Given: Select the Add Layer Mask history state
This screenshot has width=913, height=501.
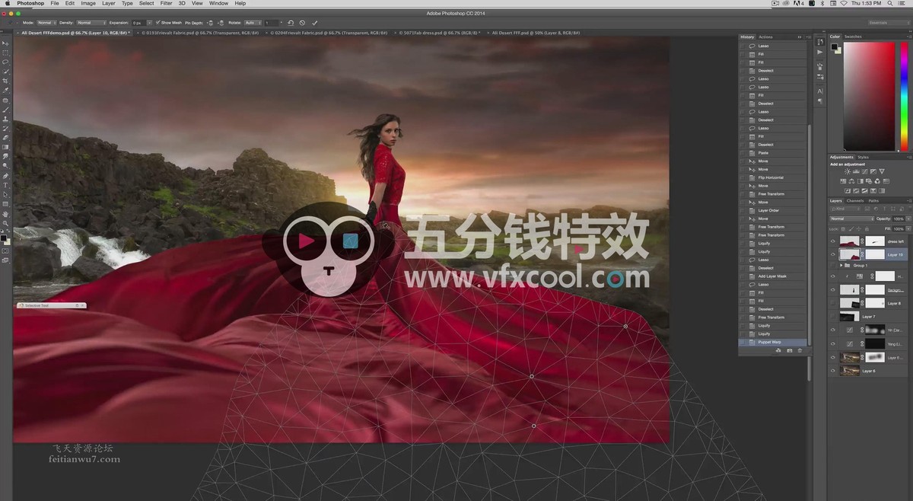Looking at the screenshot, I should [771, 276].
